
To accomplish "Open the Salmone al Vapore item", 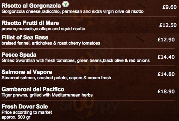I will tap(27, 72).
